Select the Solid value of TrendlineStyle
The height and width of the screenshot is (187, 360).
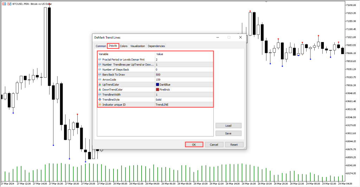point(159,100)
